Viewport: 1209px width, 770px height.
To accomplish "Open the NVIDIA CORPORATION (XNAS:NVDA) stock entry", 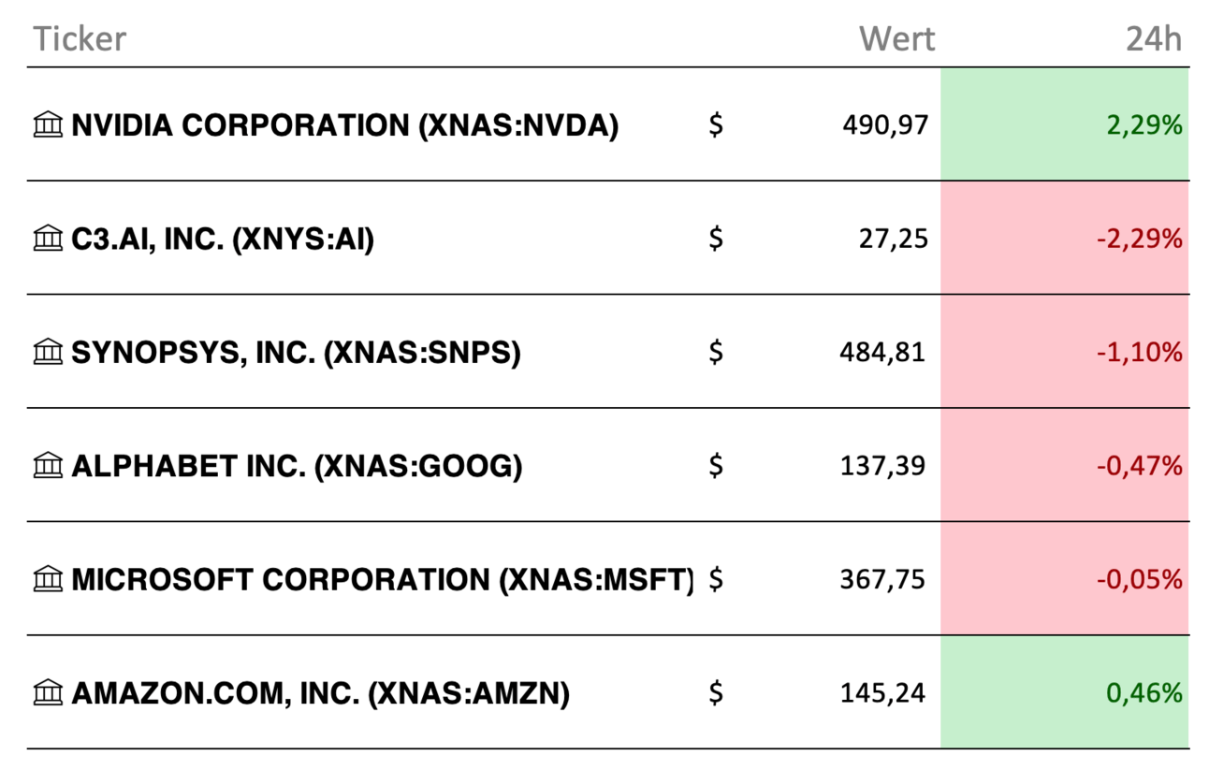I will coord(344,125).
